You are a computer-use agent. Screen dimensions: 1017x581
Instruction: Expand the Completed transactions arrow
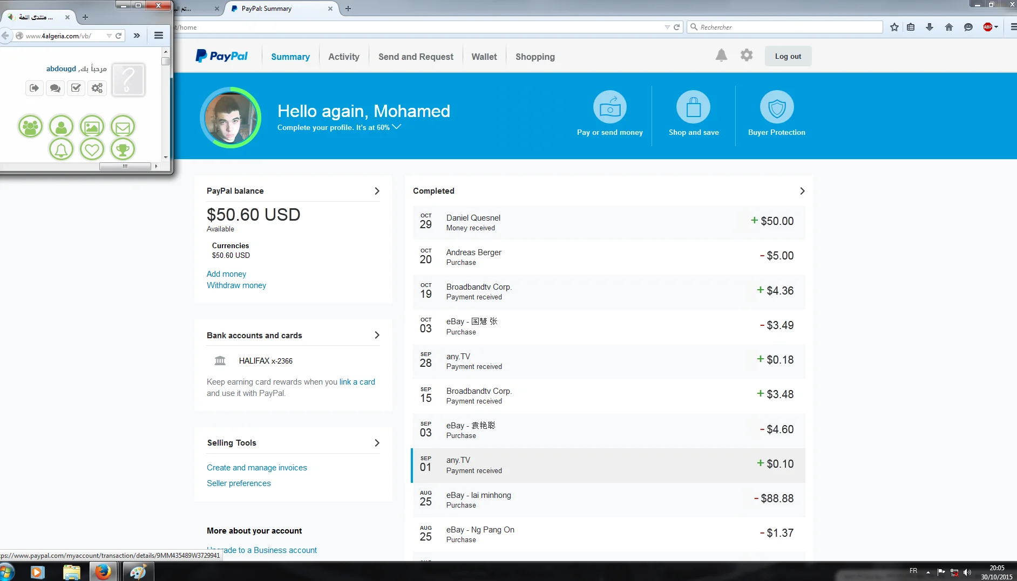coord(802,191)
